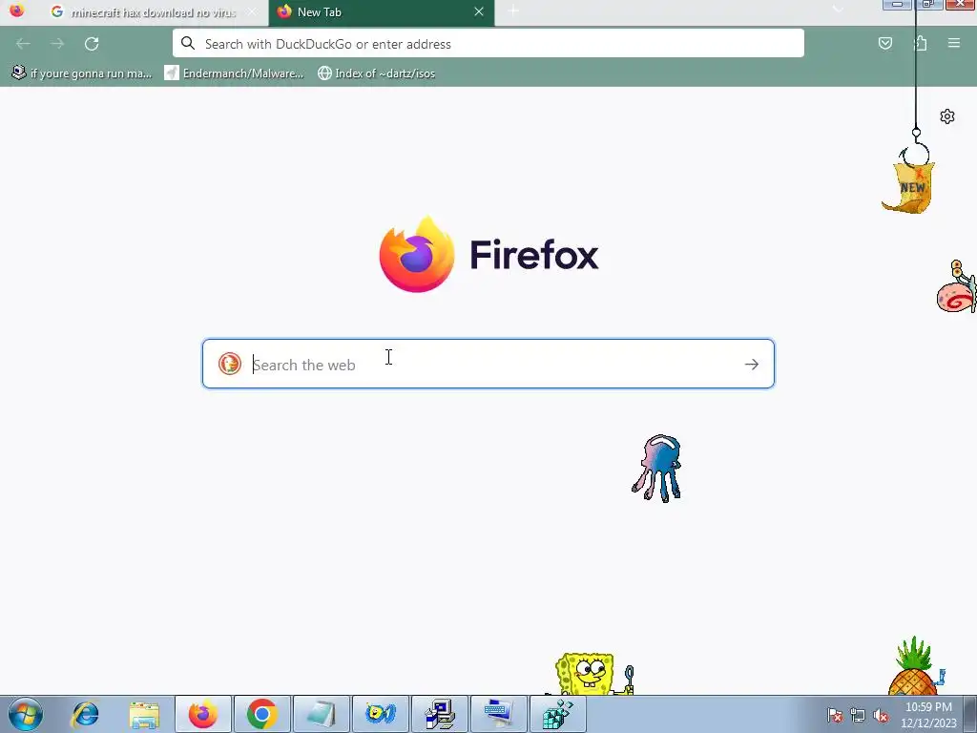977x733 pixels.
Task: Click the hanging NEW boot on hook
Action: coord(909,186)
